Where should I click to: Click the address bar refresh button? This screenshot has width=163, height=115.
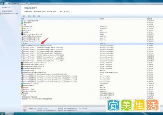pyautogui.click(x=28, y=4)
